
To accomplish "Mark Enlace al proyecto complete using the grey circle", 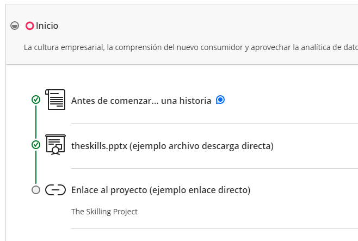I will pos(36,190).
